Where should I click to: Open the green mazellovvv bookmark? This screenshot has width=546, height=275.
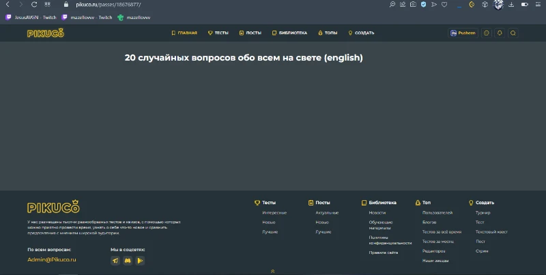coord(134,18)
